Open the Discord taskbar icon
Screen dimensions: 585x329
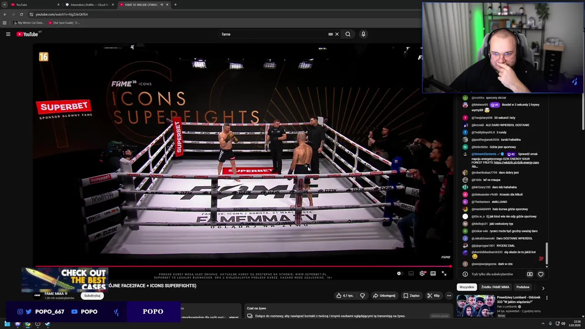(x=17, y=324)
